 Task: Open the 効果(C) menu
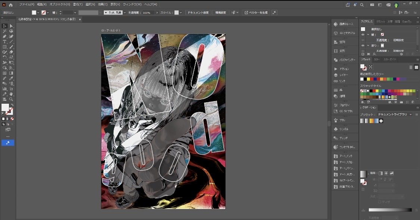point(103,4)
